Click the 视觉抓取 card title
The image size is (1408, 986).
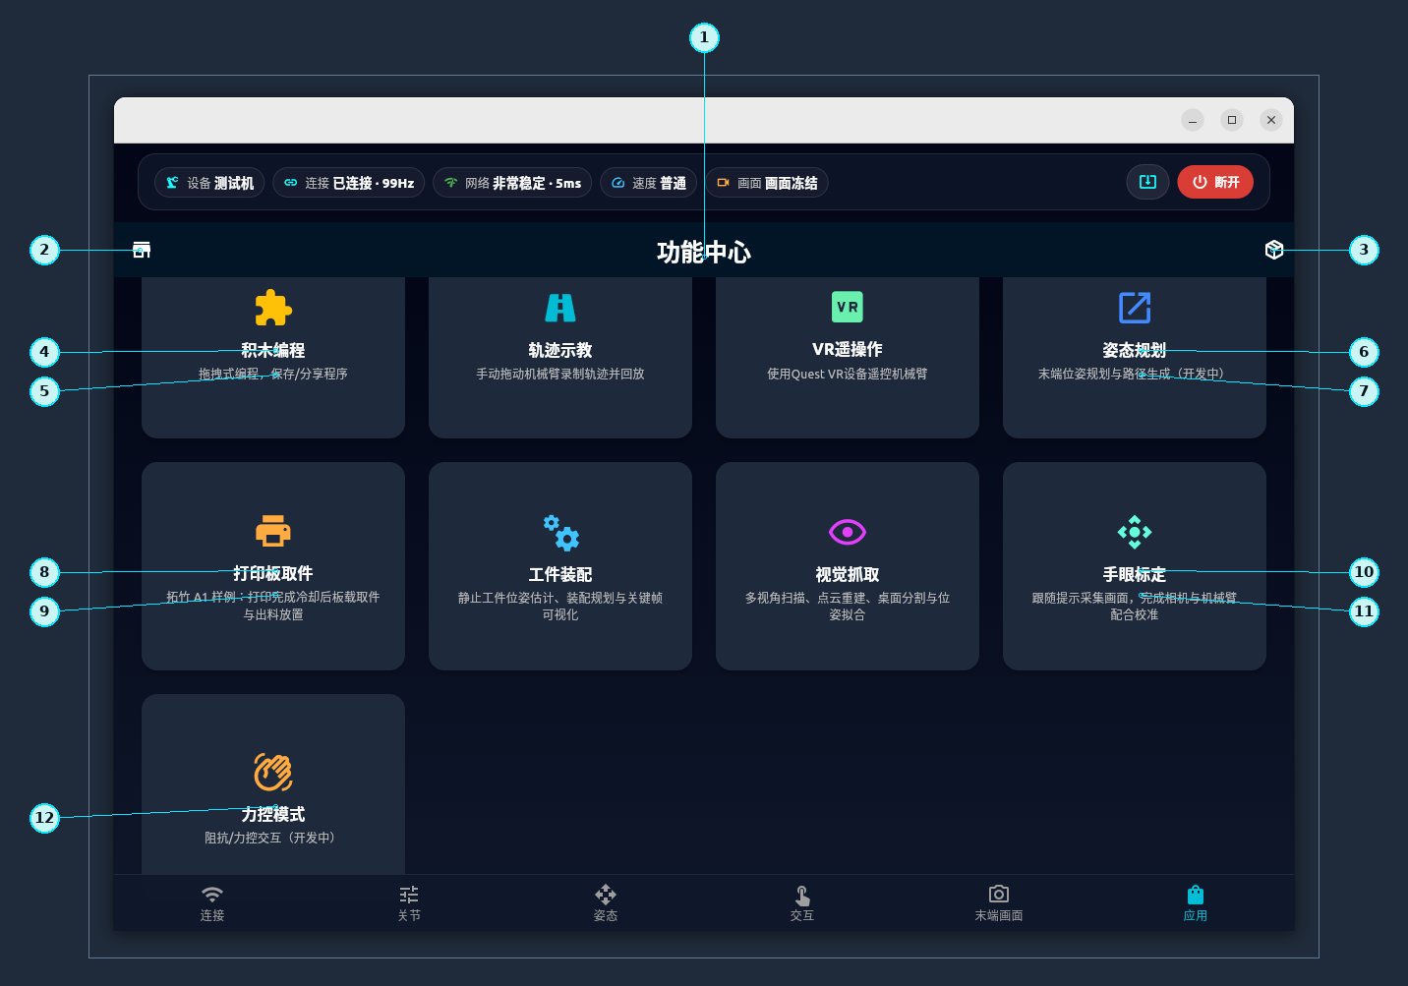tap(848, 574)
